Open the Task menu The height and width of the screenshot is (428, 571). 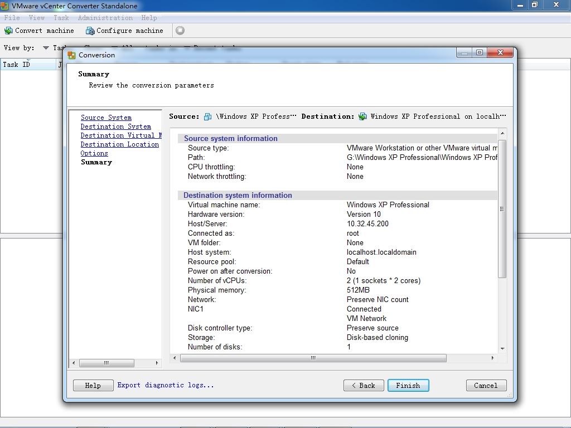[x=61, y=17]
